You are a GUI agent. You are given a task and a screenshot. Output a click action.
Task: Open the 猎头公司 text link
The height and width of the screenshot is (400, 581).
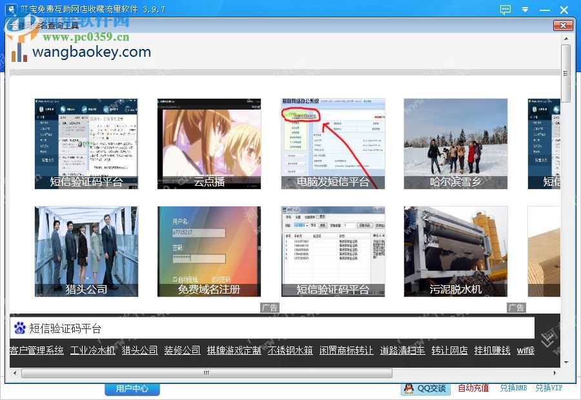tap(139, 350)
